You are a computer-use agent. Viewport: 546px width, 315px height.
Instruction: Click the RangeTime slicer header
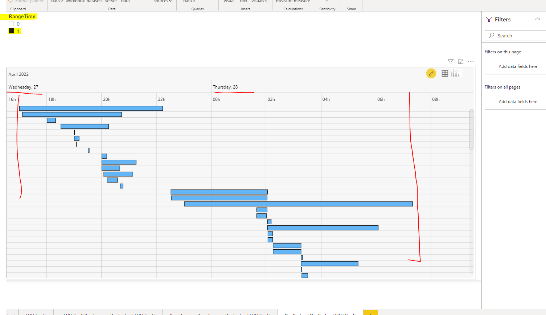pos(22,16)
